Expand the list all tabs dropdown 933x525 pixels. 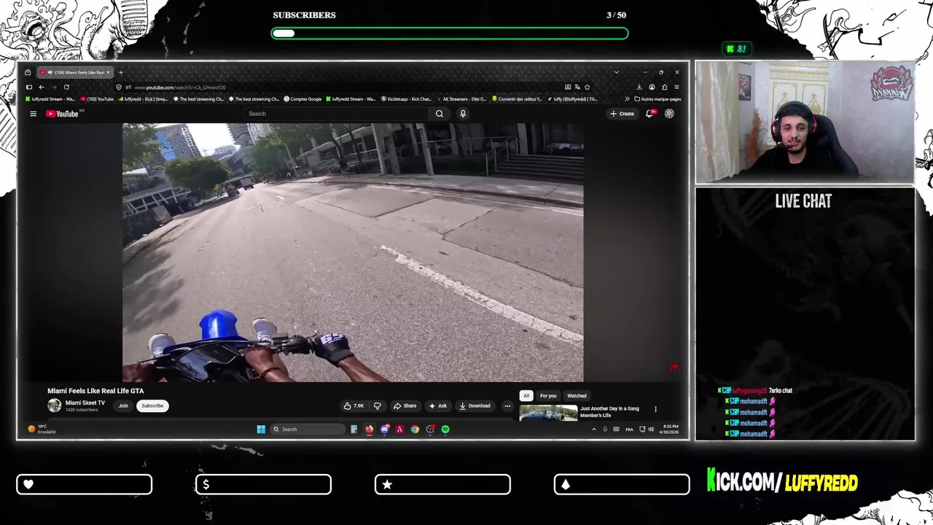point(617,72)
